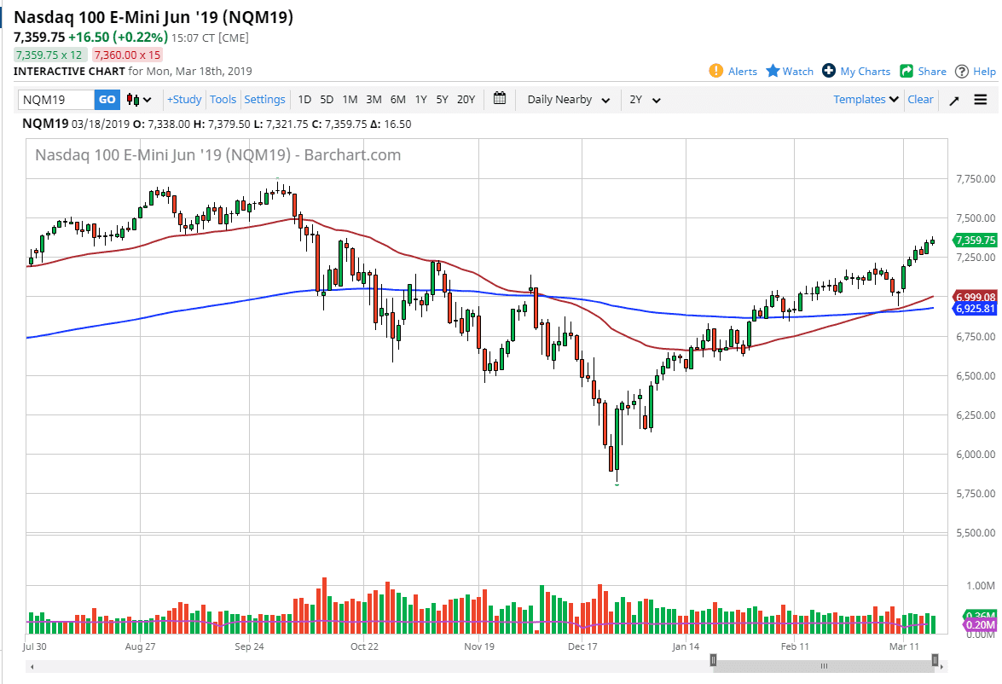Expand the Templates dropdown
This screenshot has height=684, width=1002.
pos(864,100)
